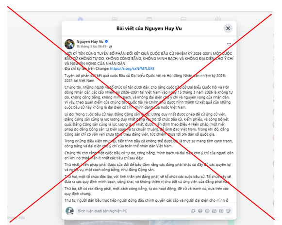Open the 15 tháng 3 lúc 06:49 timestamp
Viewport: 282px width, 225px height.
[x=91, y=47]
